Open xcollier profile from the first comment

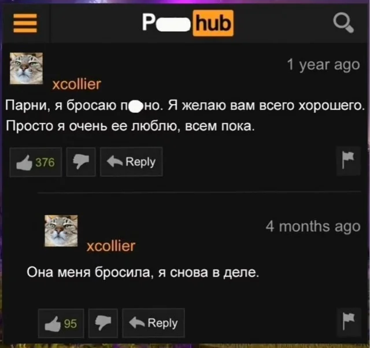tap(77, 84)
